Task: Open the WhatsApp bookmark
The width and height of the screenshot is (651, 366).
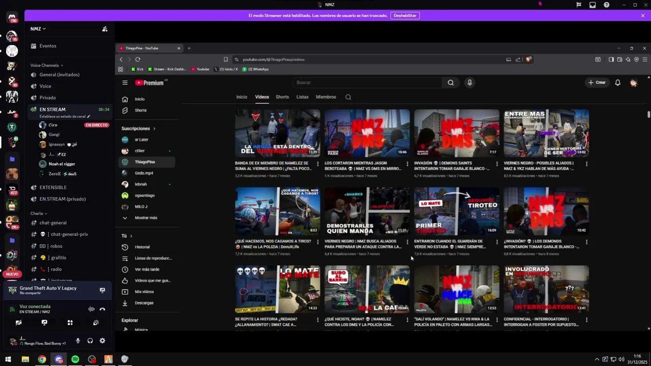Action: point(256,69)
